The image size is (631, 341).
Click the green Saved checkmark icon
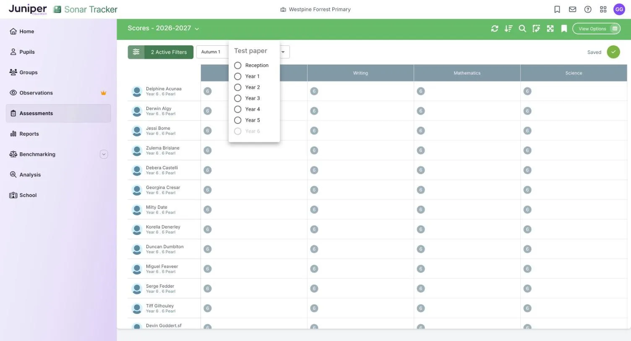613,52
